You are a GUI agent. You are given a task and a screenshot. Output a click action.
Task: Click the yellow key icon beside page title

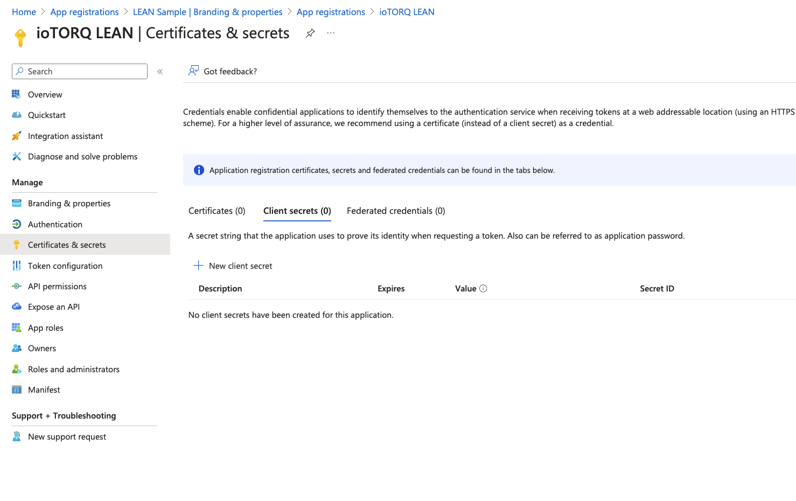point(20,38)
